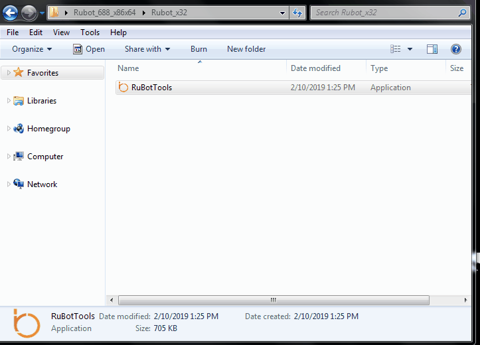Click the RuBotTools application icon in list
This screenshot has height=345, width=480.
123,88
